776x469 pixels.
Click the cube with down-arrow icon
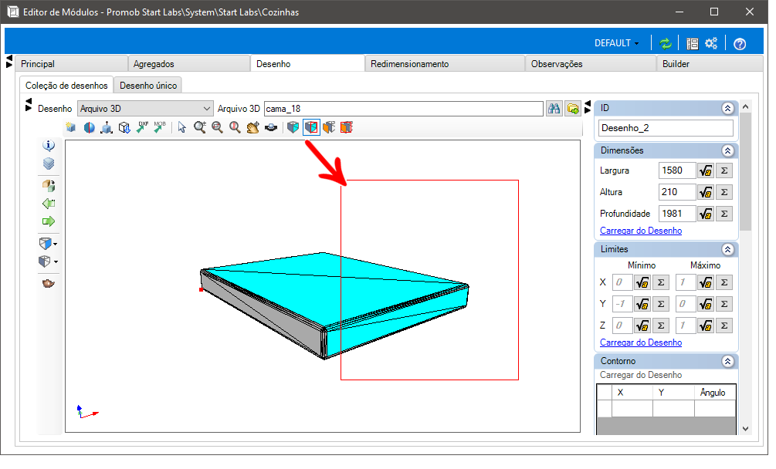(x=124, y=127)
